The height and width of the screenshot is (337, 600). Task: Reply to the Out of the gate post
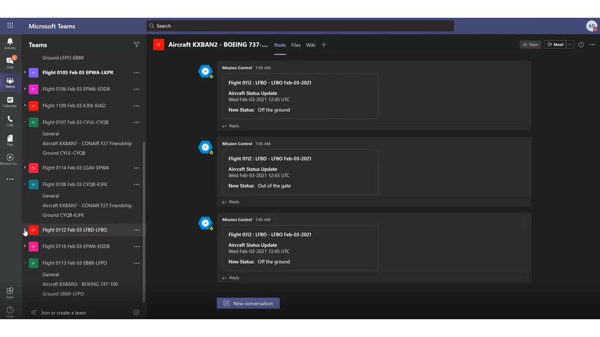[x=231, y=202]
